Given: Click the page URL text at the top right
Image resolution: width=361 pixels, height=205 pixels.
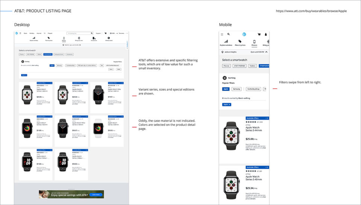Looking at the screenshot, I should (x=311, y=11).
